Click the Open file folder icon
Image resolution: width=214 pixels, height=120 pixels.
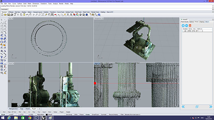(x=5, y=15)
